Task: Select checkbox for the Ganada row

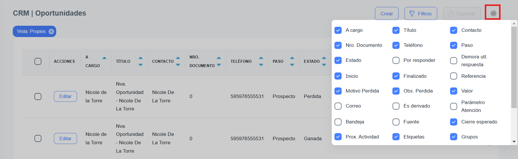Action: (x=38, y=138)
